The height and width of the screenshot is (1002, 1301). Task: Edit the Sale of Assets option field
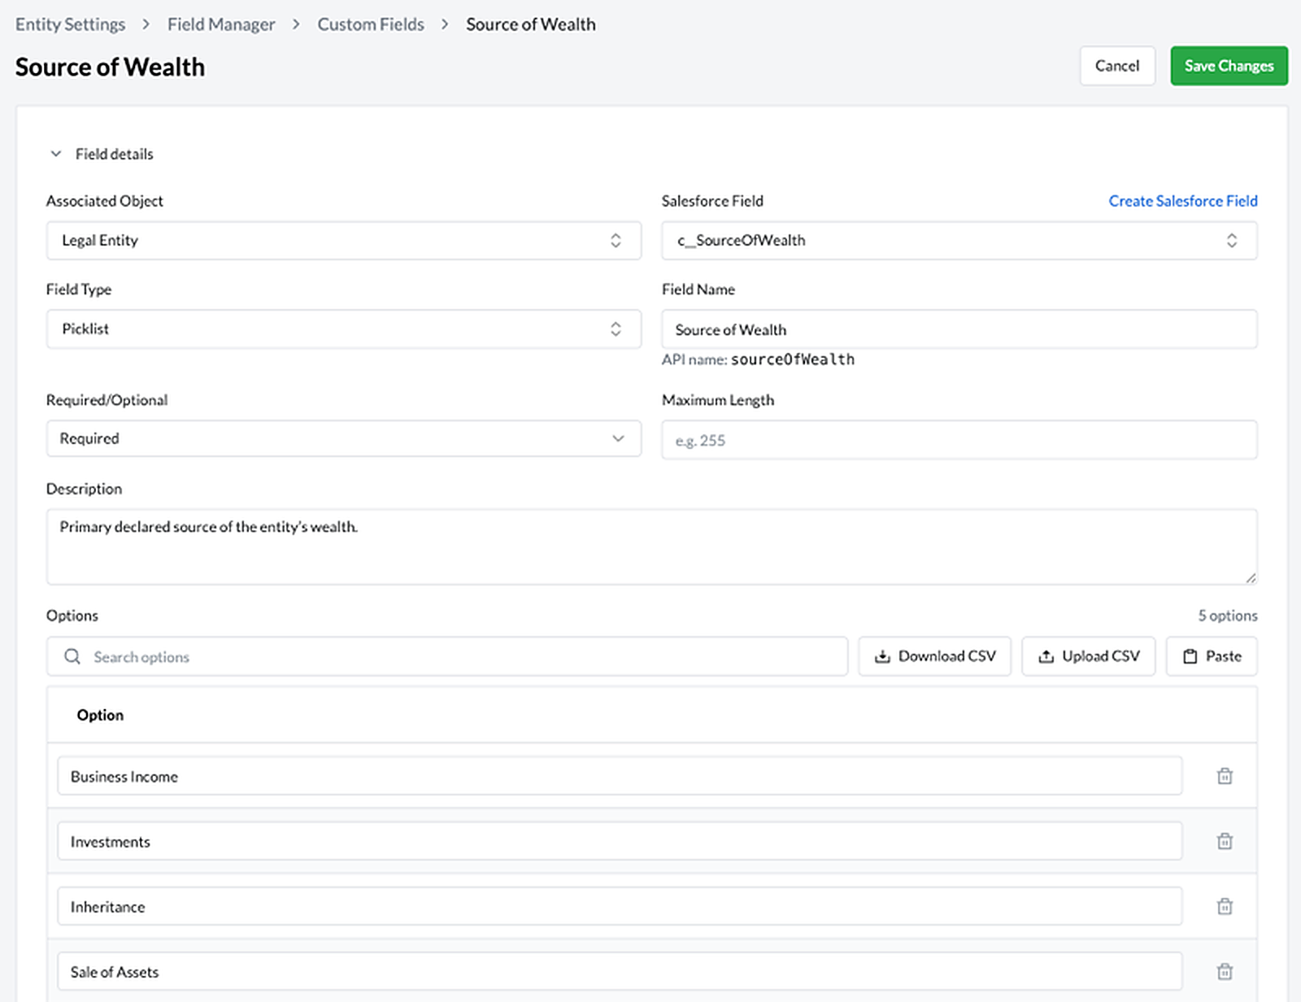pos(620,971)
